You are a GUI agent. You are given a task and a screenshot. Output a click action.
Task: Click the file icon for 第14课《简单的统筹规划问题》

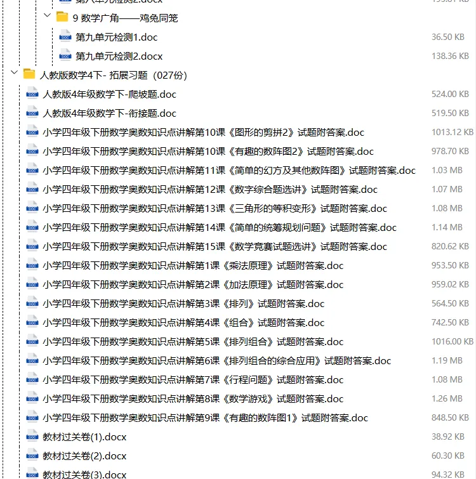click(x=32, y=226)
